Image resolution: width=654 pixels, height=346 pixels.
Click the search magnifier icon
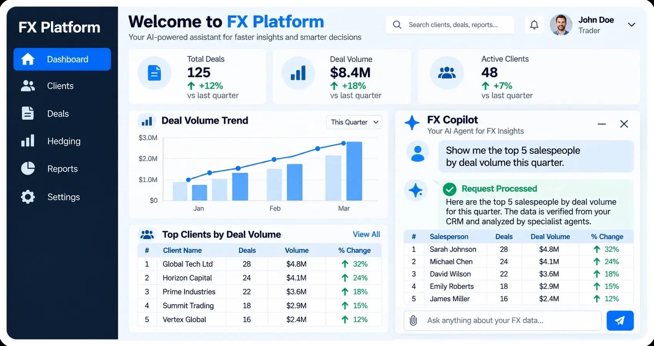pos(397,25)
